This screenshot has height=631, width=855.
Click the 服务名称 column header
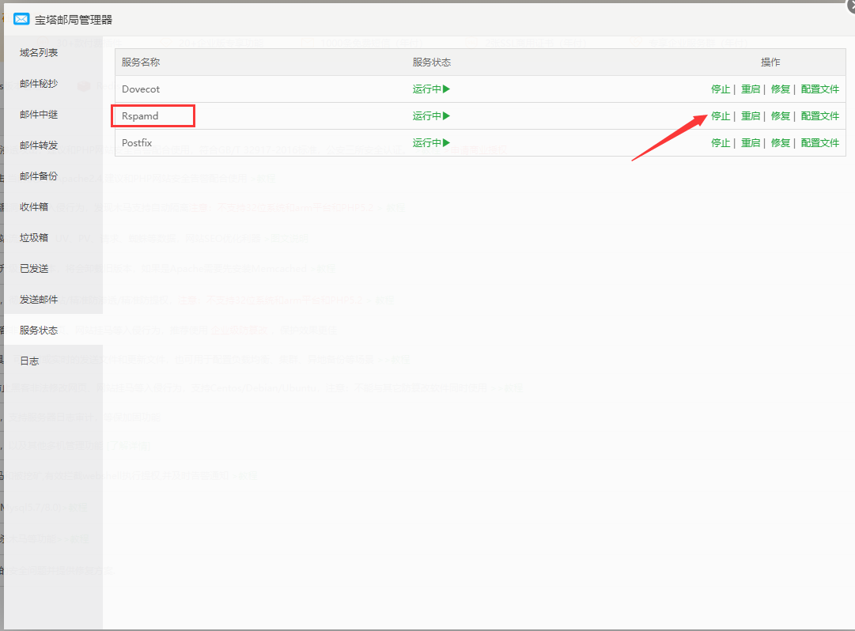[141, 62]
